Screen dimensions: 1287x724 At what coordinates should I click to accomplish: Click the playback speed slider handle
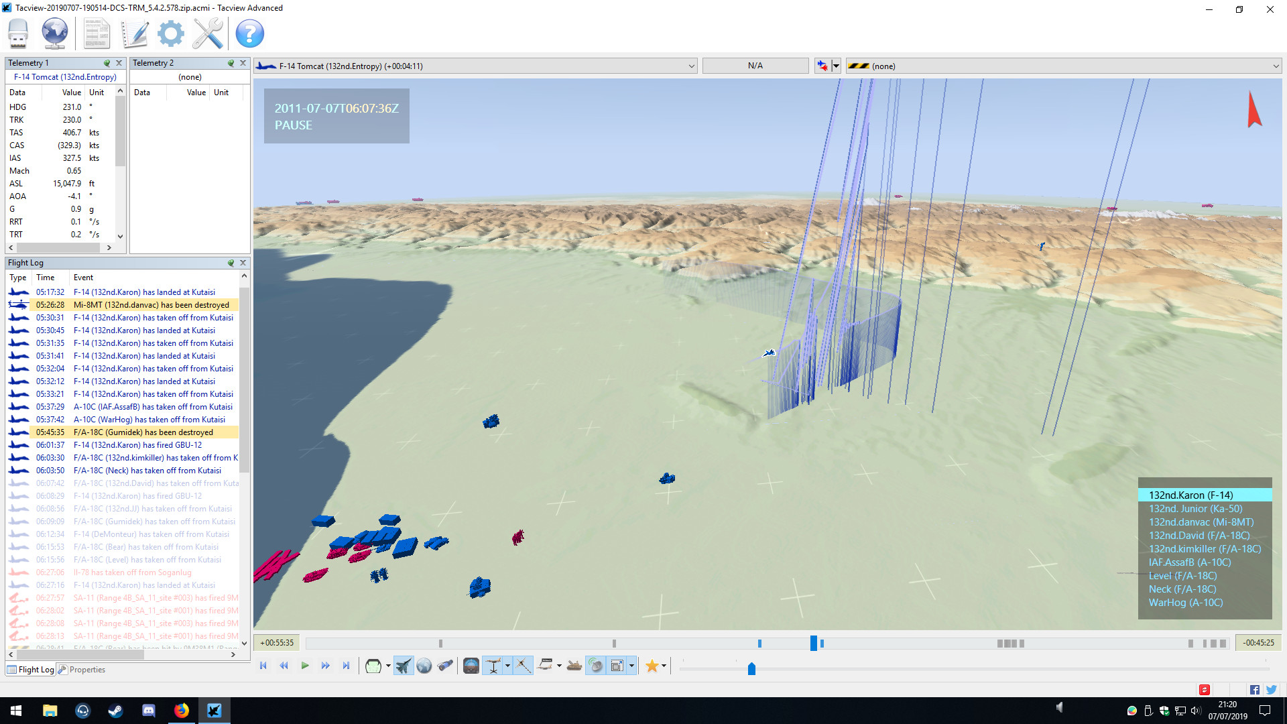(751, 668)
